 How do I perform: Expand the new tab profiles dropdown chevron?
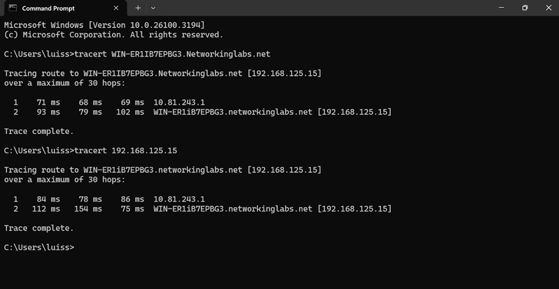[153, 8]
